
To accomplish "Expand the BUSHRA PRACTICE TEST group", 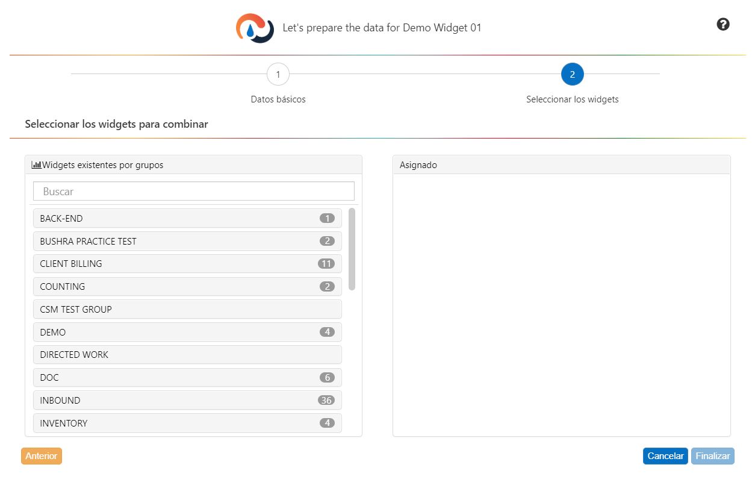I will coord(187,241).
